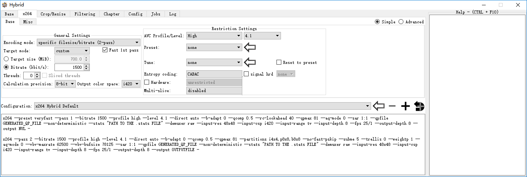
Task: Increase bitrate with stepper up arrow
Action: 87,66
